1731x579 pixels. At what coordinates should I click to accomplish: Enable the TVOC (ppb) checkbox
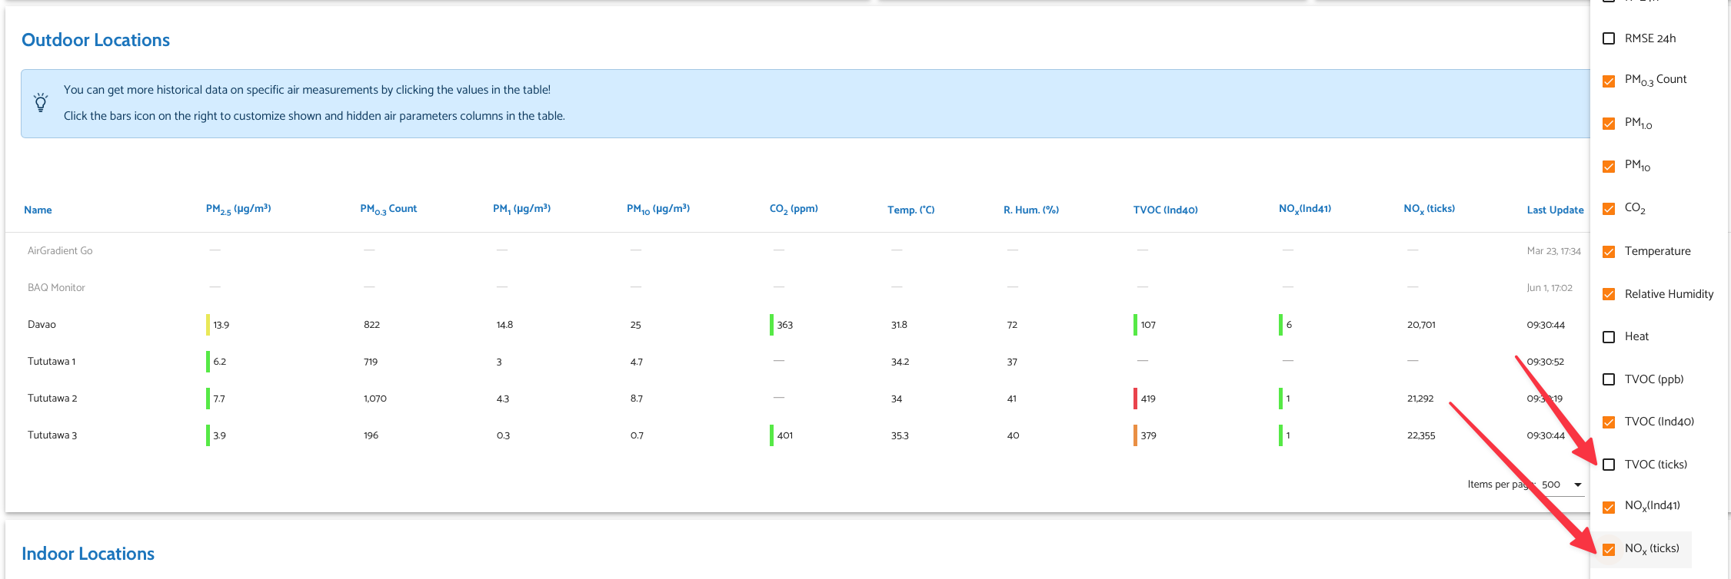[x=1609, y=379]
